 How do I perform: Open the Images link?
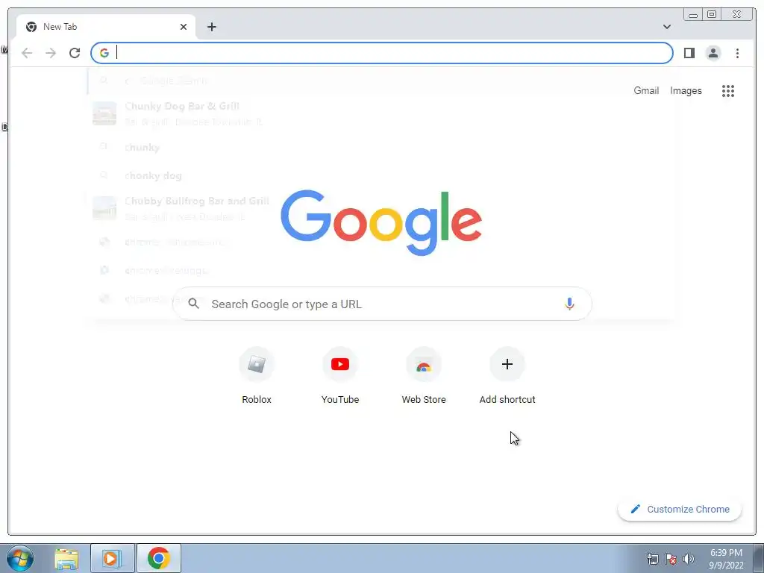pyautogui.click(x=686, y=90)
